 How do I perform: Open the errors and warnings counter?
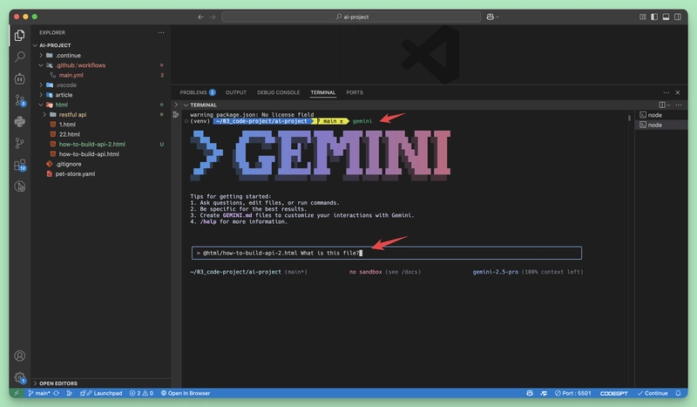pos(141,393)
